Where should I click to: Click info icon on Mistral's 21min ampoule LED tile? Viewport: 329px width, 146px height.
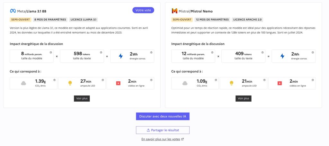(x=264, y=80)
